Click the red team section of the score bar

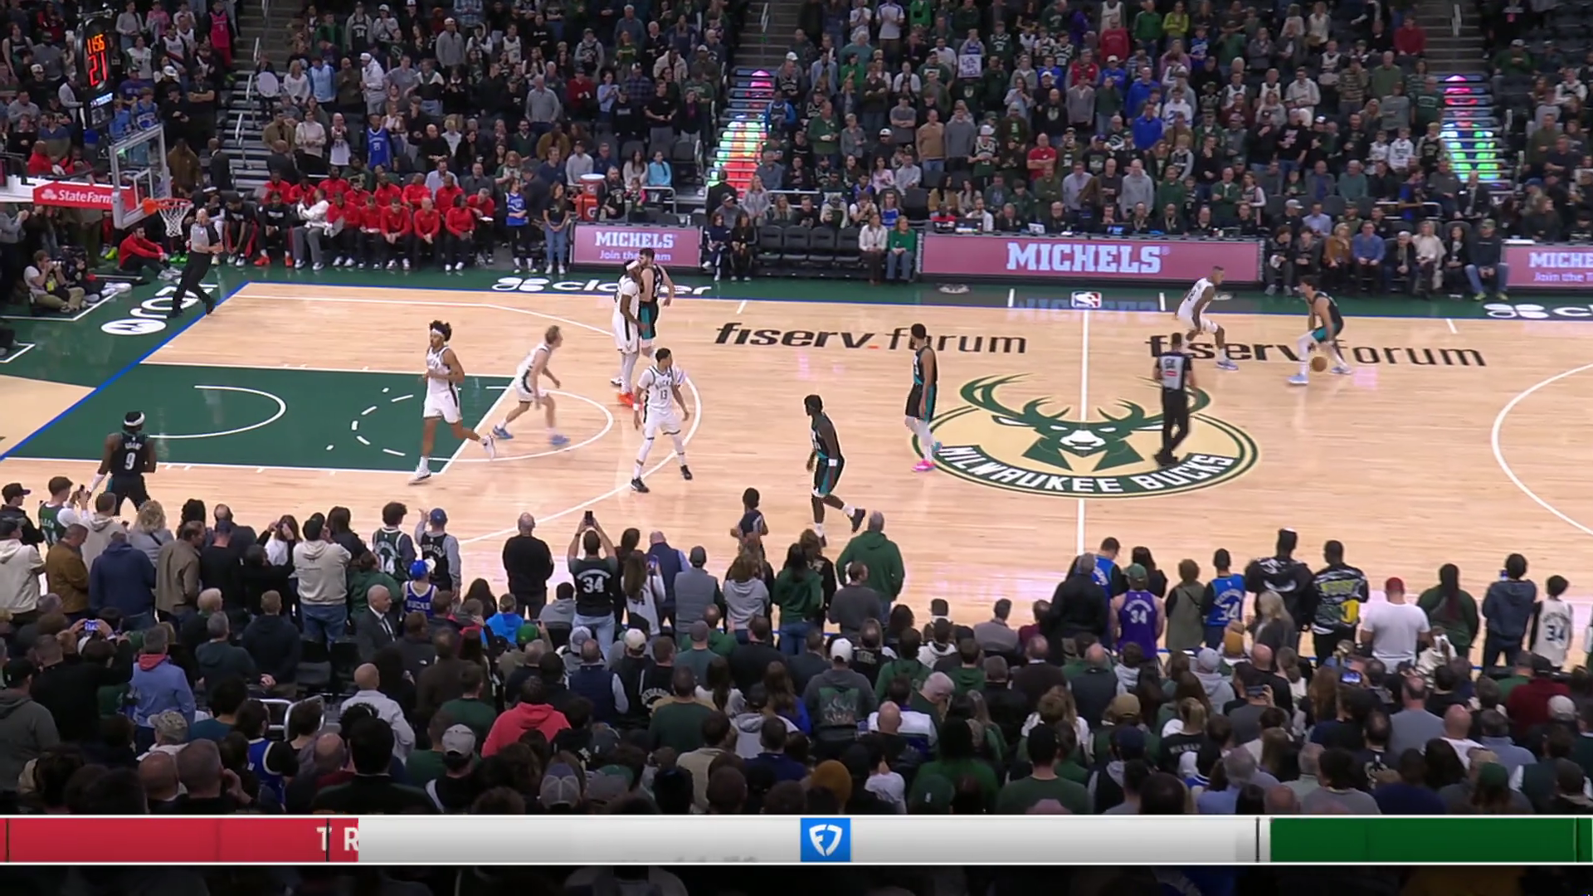(178, 840)
